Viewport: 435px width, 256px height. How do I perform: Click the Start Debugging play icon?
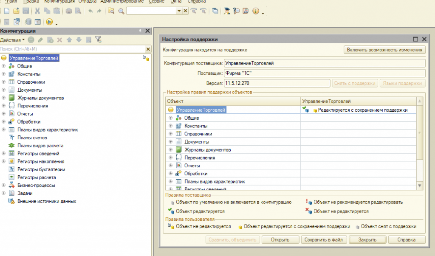coord(49,22)
